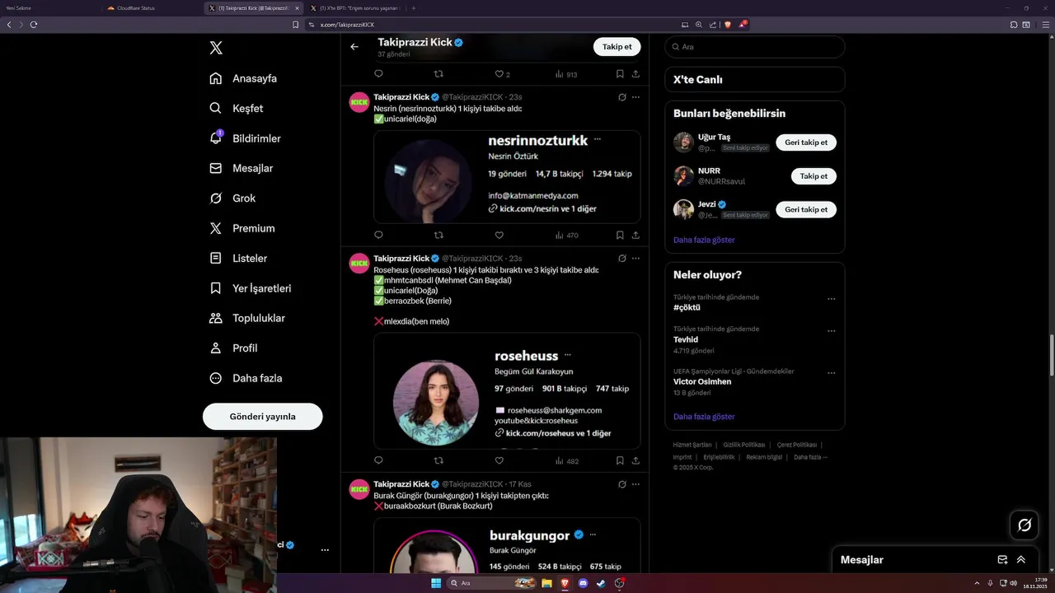Image resolution: width=1055 pixels, height=593 pixels.
Task: Open options for Tevhid trend
Action: (831, 331)
